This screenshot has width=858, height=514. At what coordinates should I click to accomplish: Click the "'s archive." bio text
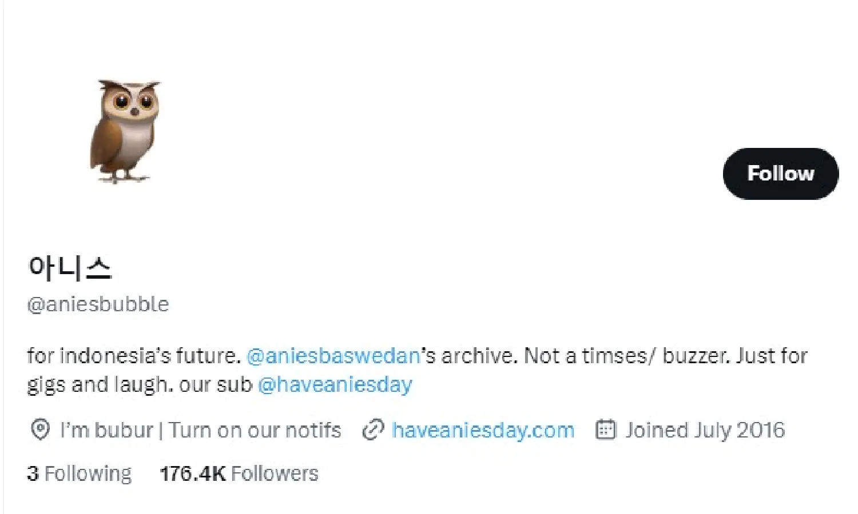point(470,356)
